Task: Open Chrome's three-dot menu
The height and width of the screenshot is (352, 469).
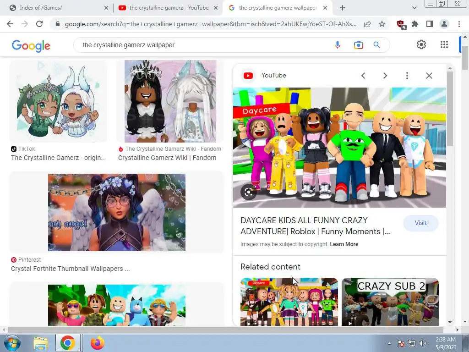Action: [459, 24]
